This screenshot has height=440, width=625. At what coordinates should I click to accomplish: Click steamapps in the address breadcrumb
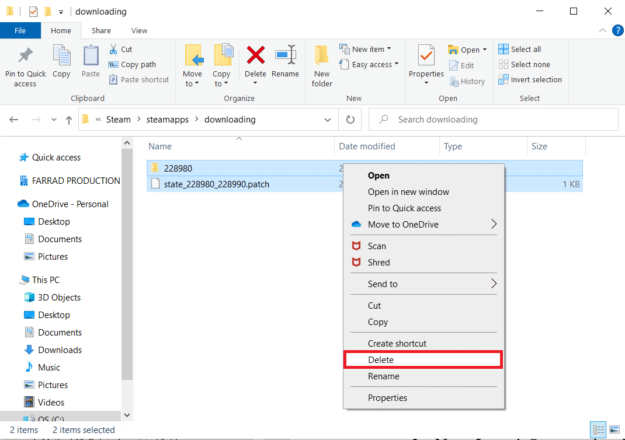(168, 120)
